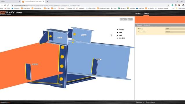Open the ideastatica.com footer link
Viewport: 185px width, 104px height.
tap(5, 102)
